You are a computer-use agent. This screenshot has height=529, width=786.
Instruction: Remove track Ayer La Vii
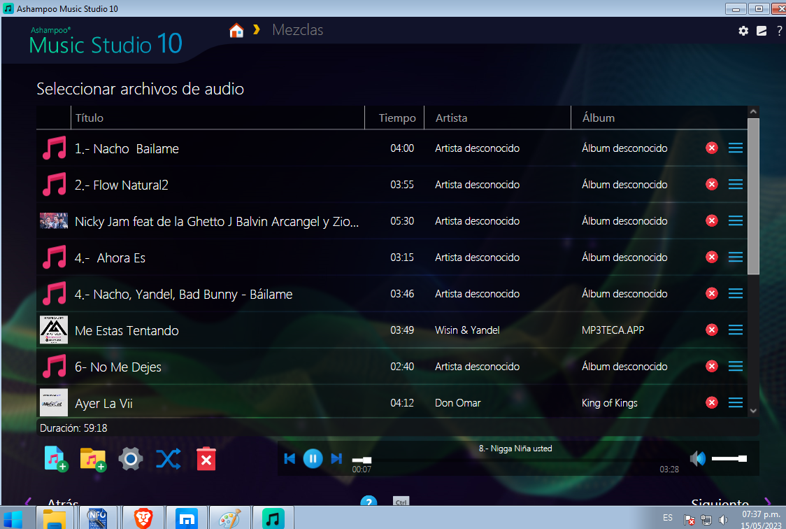[x=712, y=402]
